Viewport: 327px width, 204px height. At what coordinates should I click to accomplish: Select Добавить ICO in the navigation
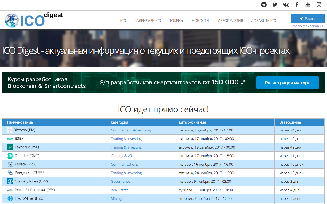coord(264,20)
